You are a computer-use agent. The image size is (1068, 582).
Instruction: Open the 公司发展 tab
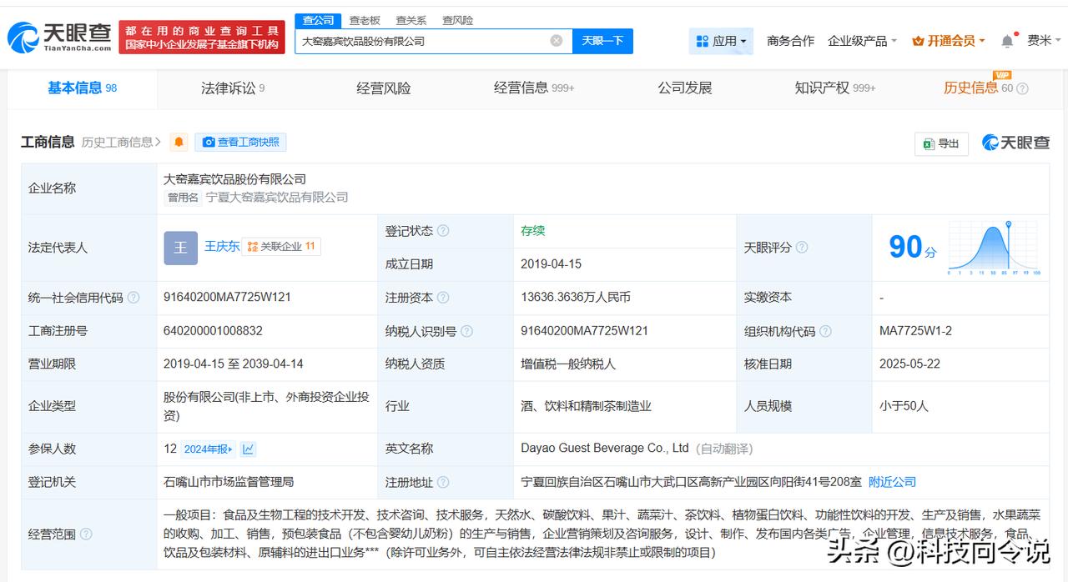685,88
